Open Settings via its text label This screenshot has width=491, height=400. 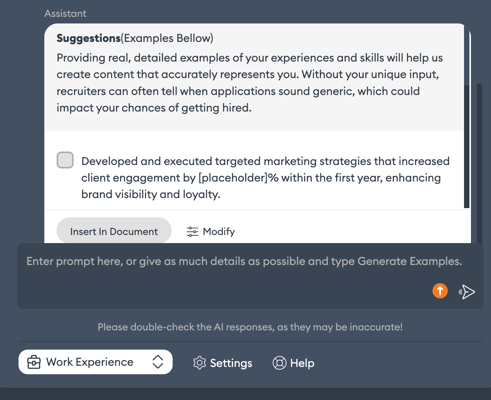[x=231, y=363]
